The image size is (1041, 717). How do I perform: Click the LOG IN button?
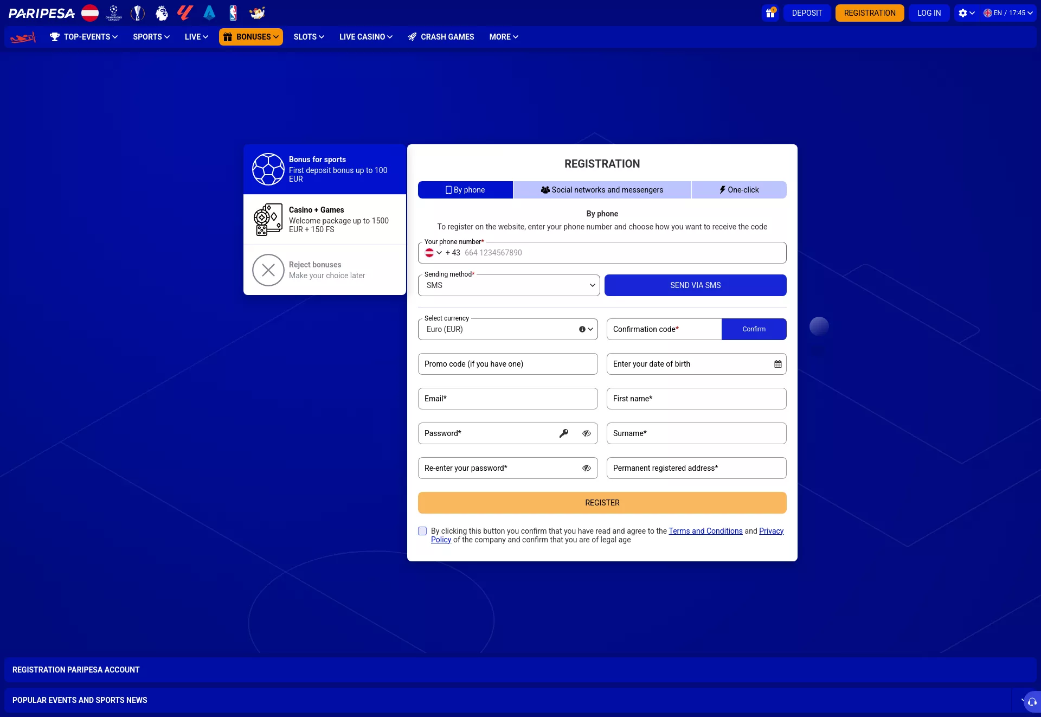[x=929, y=13]
